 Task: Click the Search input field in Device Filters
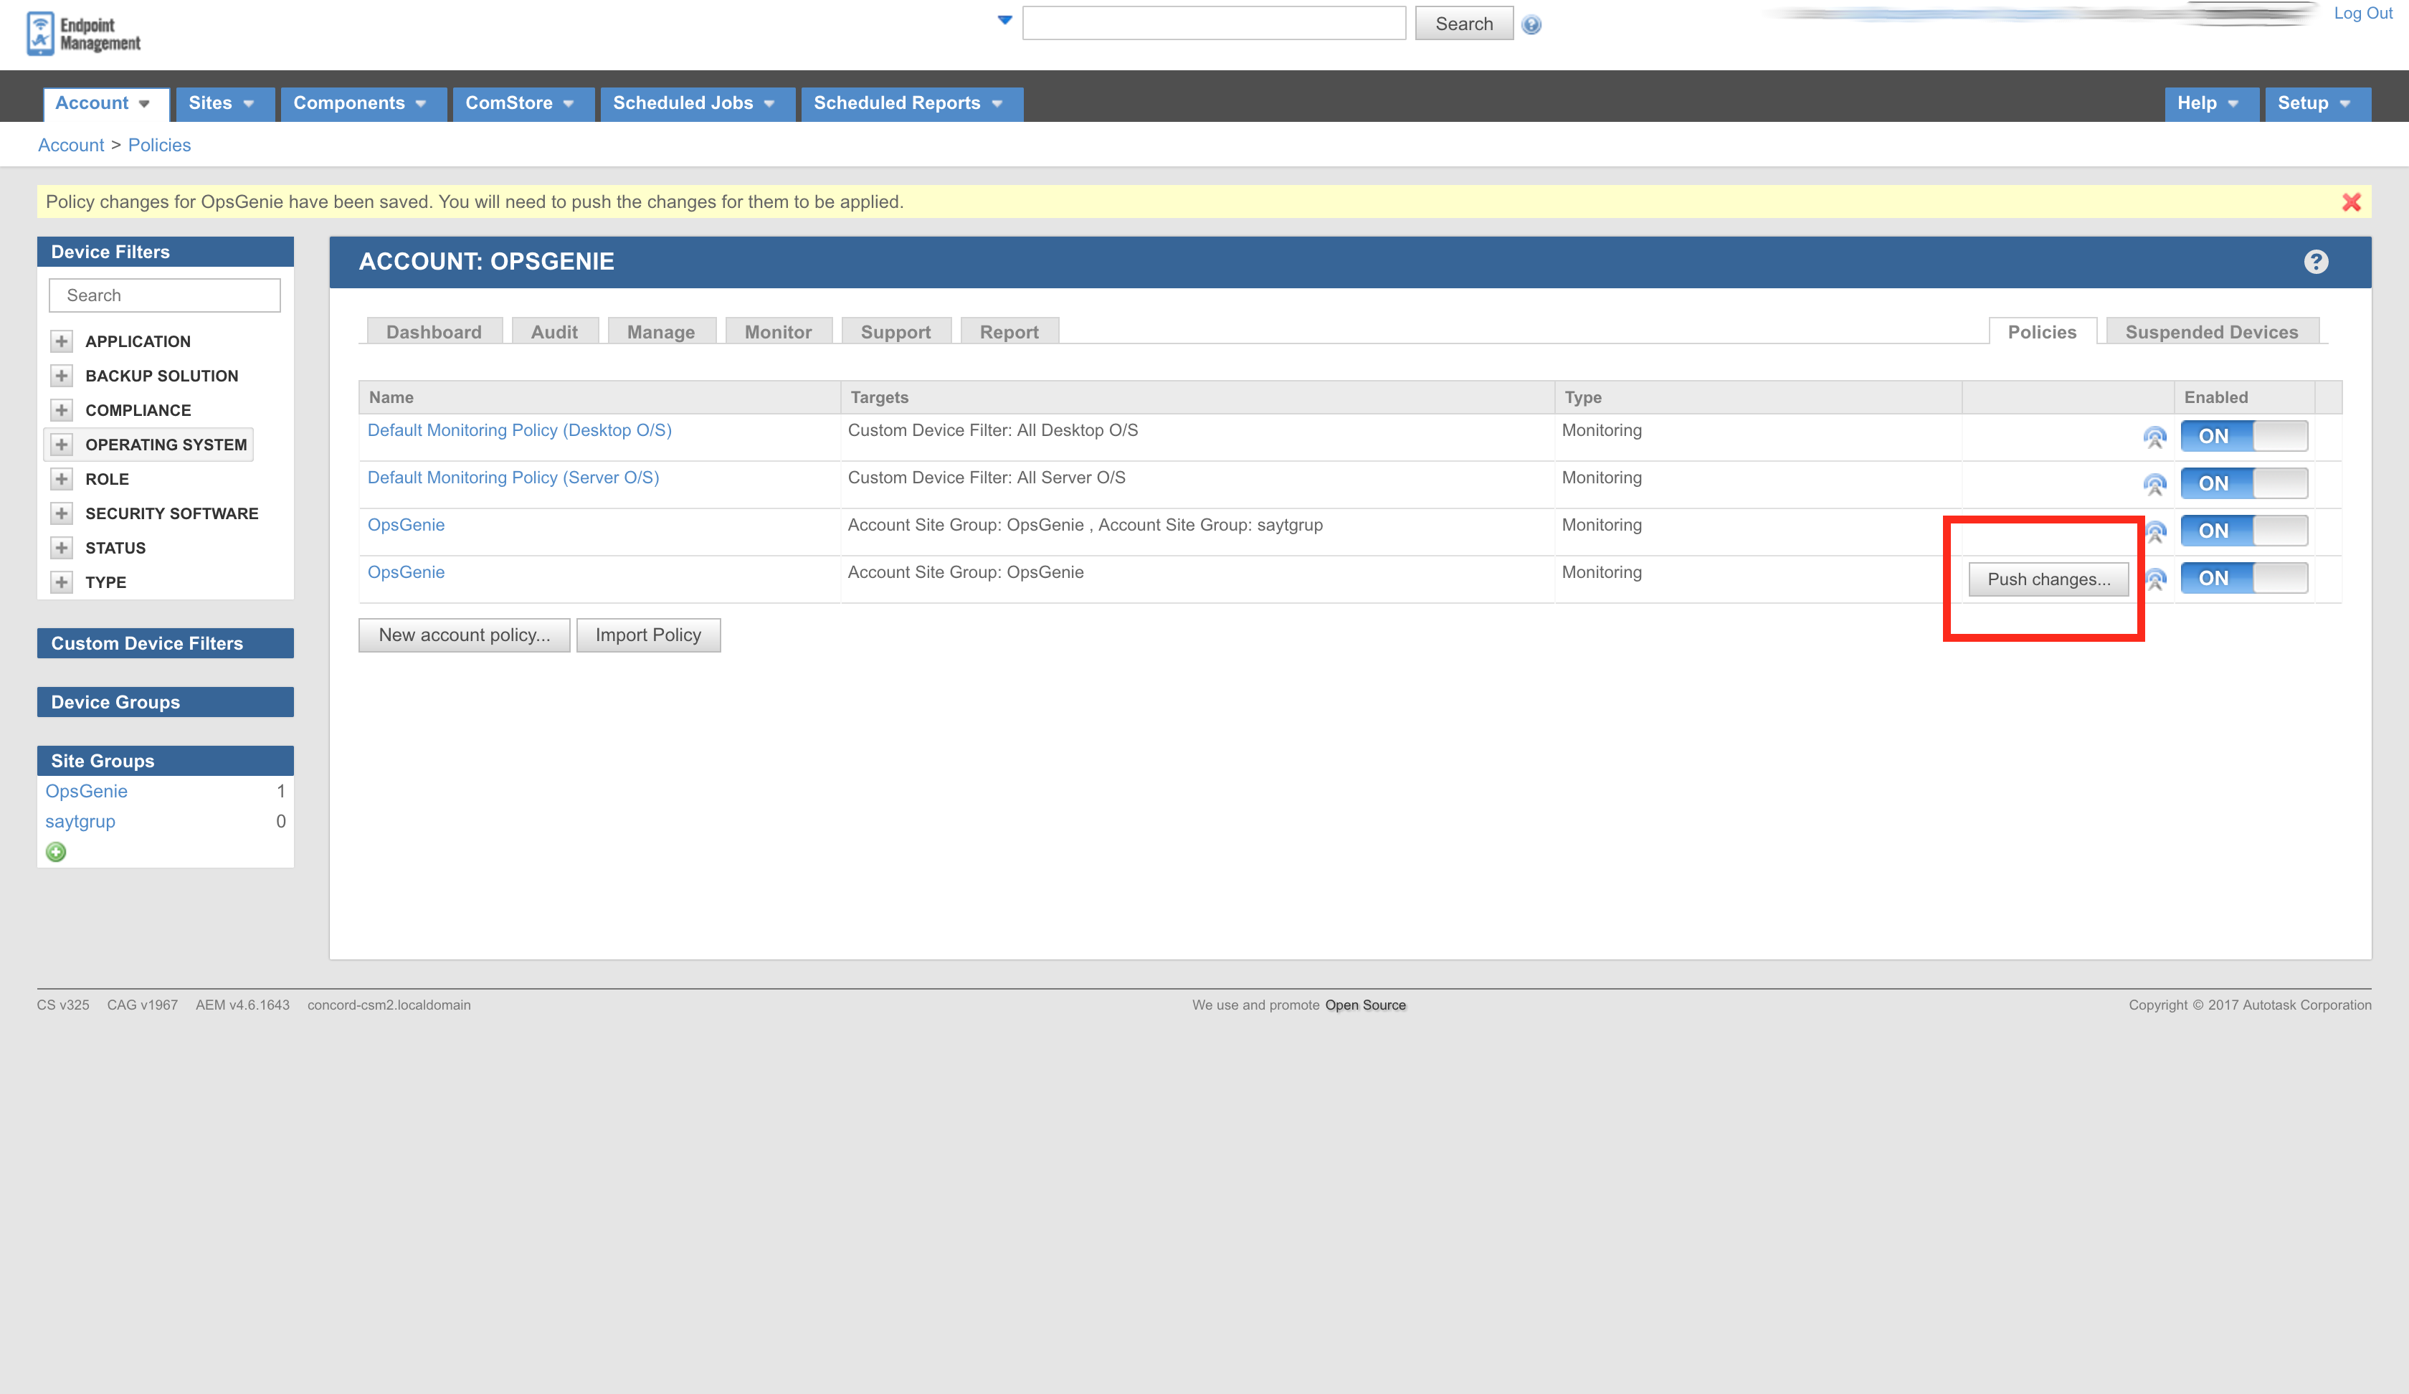[x=164, y=294]
